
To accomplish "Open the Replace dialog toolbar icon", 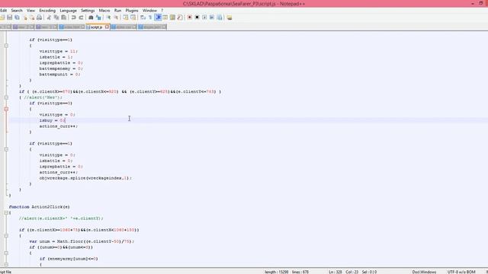I will coord(98,18).
